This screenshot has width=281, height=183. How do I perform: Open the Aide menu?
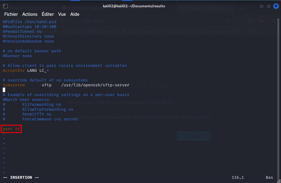click(75, 14)
